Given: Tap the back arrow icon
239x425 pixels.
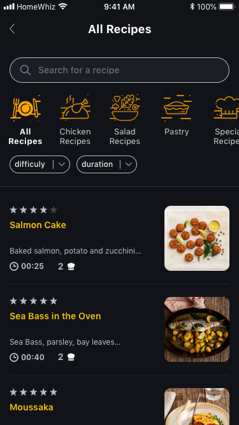Looking at the screenshot, I should 12,29.
